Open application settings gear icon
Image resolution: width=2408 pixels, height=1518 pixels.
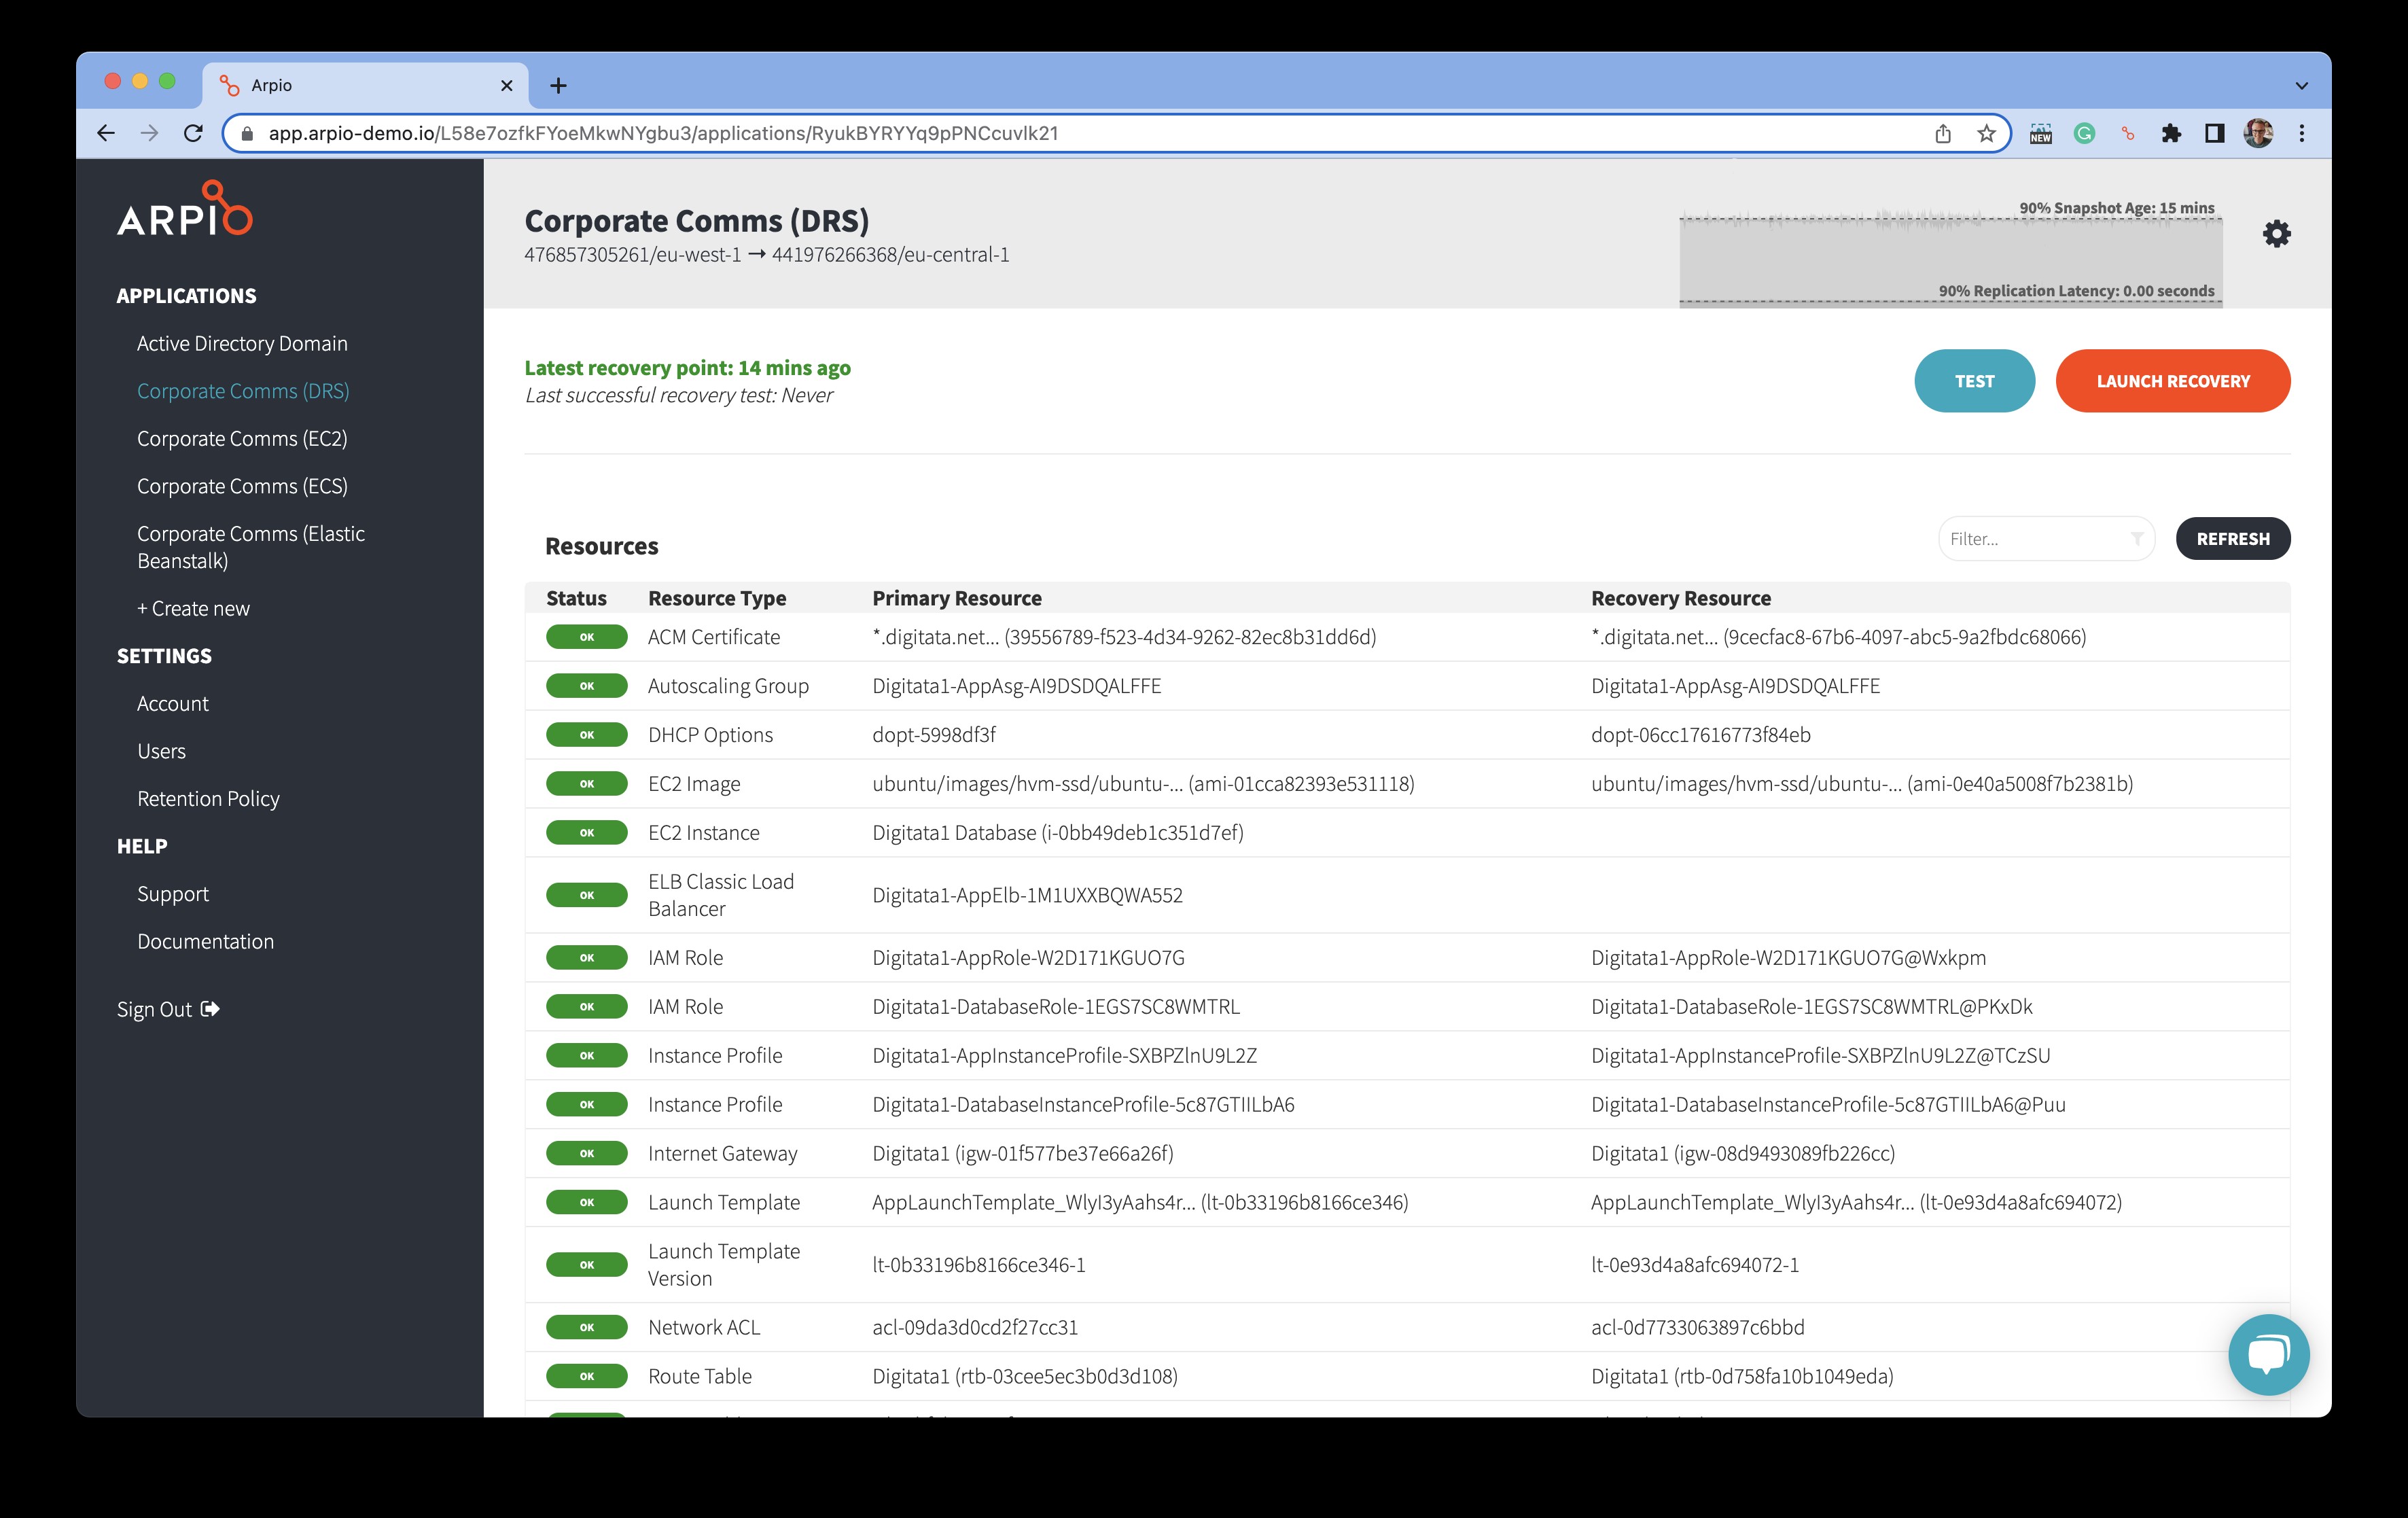(x=2276, y=234)
